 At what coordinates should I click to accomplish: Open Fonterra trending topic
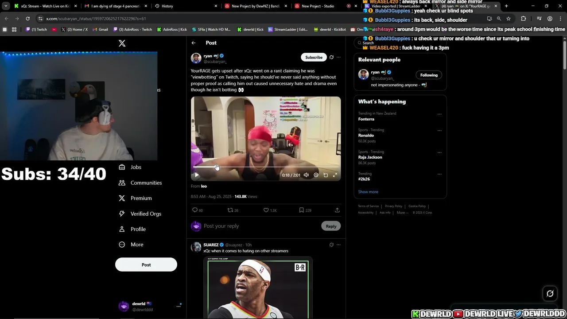tap(366, 119)
